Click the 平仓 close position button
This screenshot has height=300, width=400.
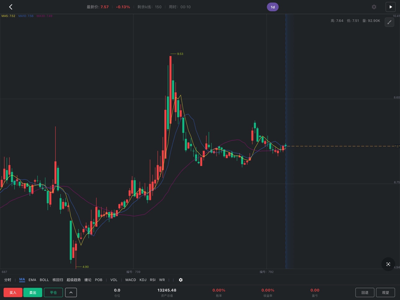pos(53,292)
